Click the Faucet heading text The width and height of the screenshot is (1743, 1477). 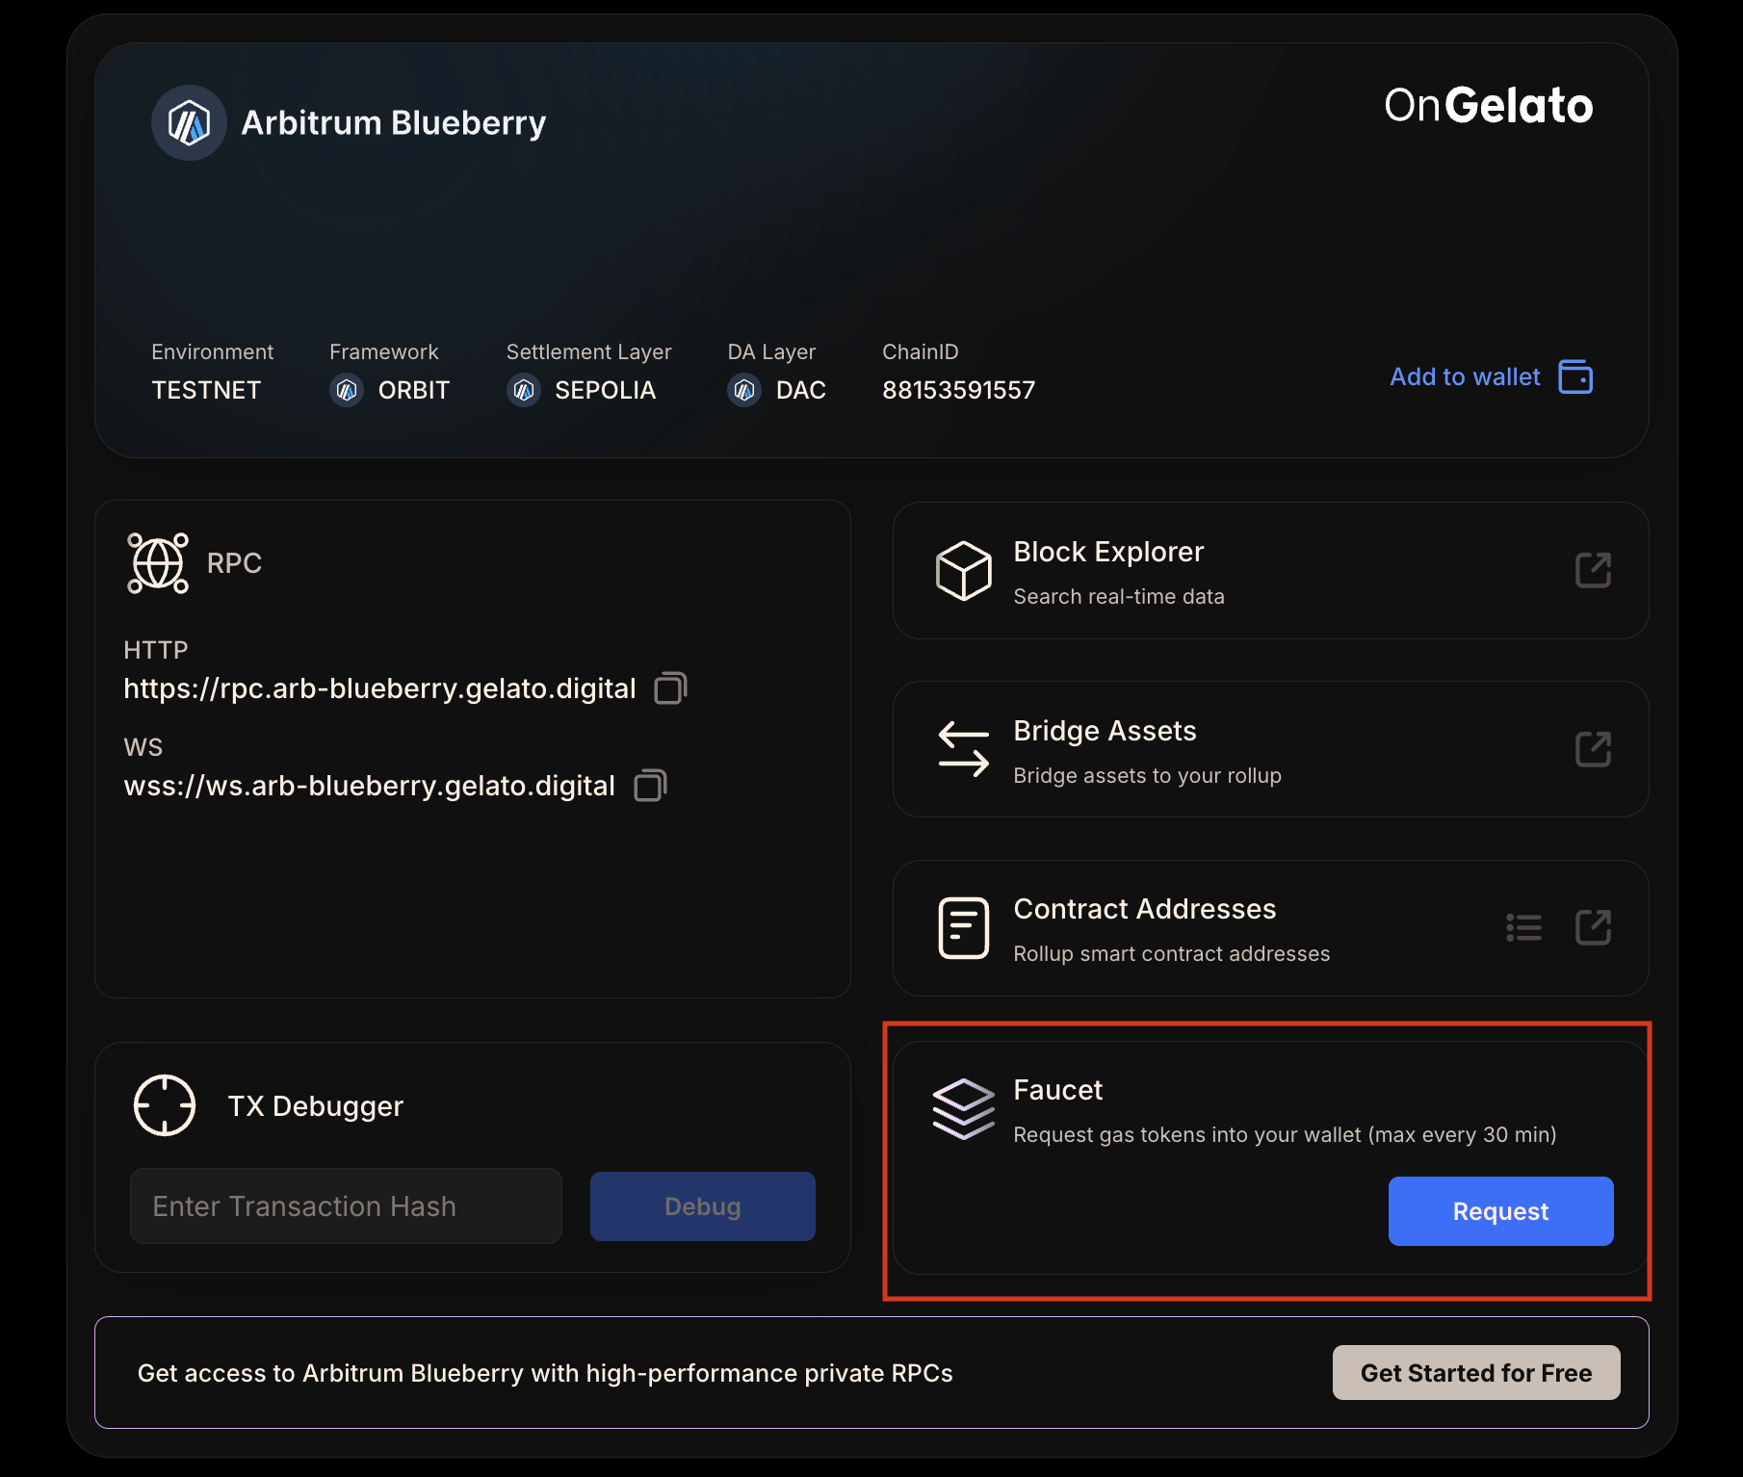pos(1057,1090)
